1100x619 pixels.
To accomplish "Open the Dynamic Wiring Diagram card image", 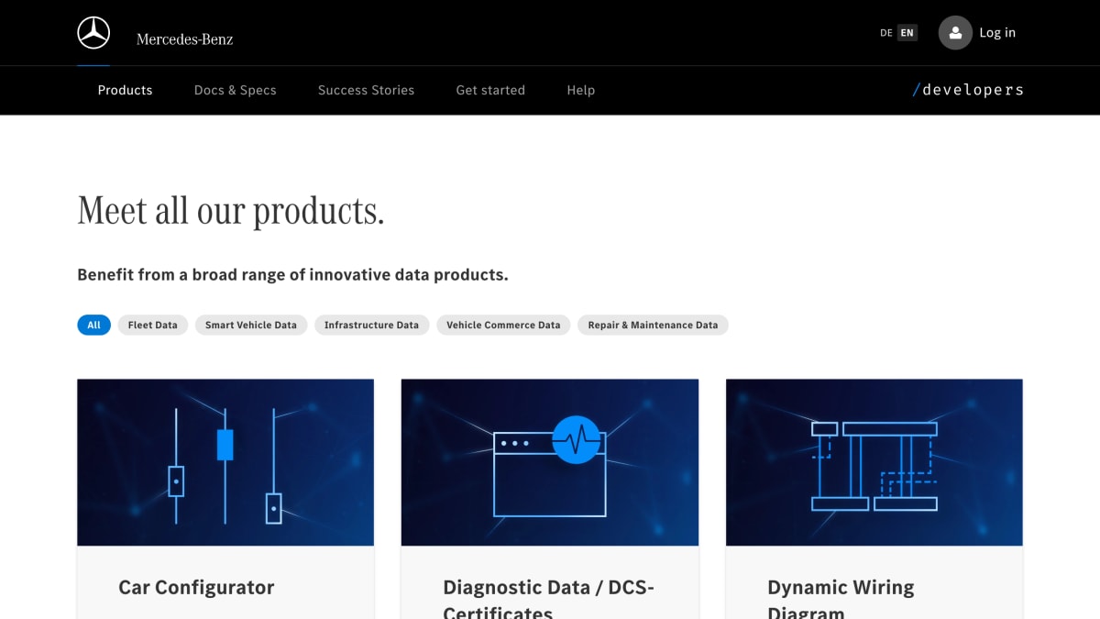I will 874,462.
